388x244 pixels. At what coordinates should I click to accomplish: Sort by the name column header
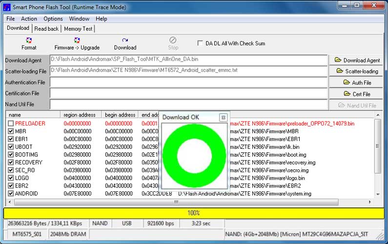[33, 115]
